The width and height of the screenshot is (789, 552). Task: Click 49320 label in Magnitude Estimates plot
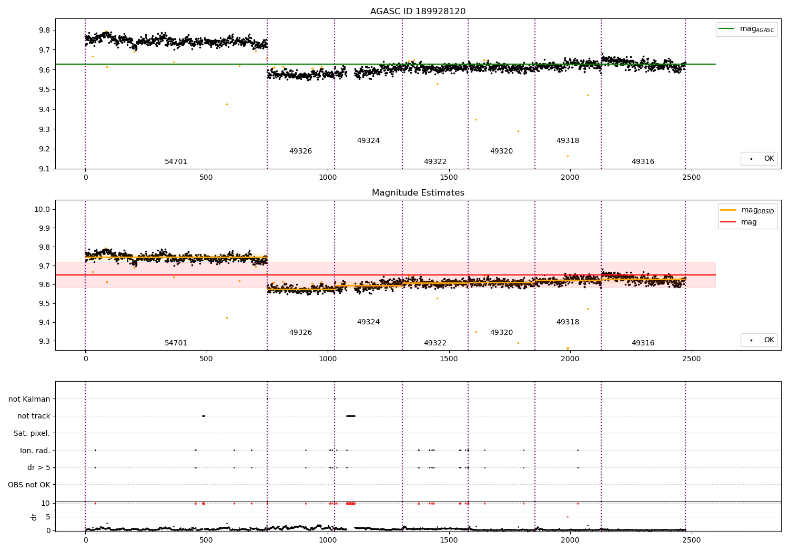pos(501,333)
